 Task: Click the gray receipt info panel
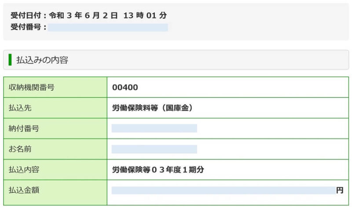(x=176, y=21)
